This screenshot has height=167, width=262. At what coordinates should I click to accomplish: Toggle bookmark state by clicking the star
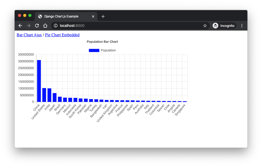tap(205, 26)
